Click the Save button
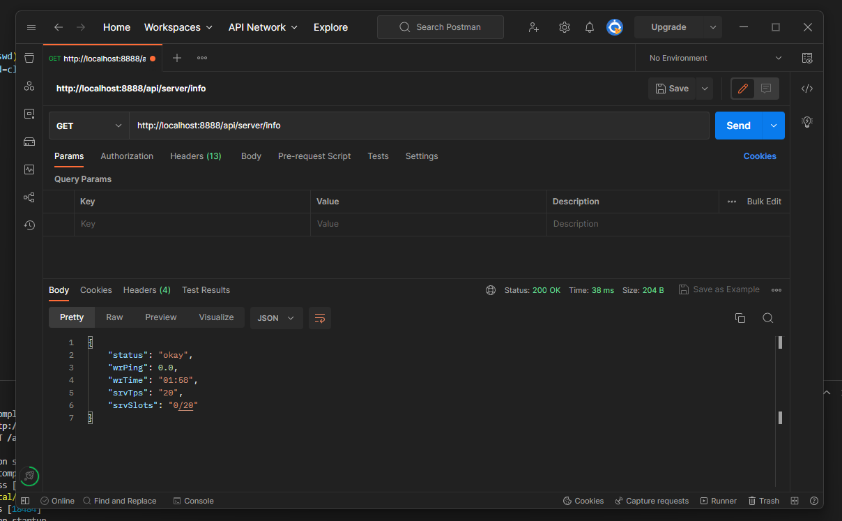 point(672,89)
